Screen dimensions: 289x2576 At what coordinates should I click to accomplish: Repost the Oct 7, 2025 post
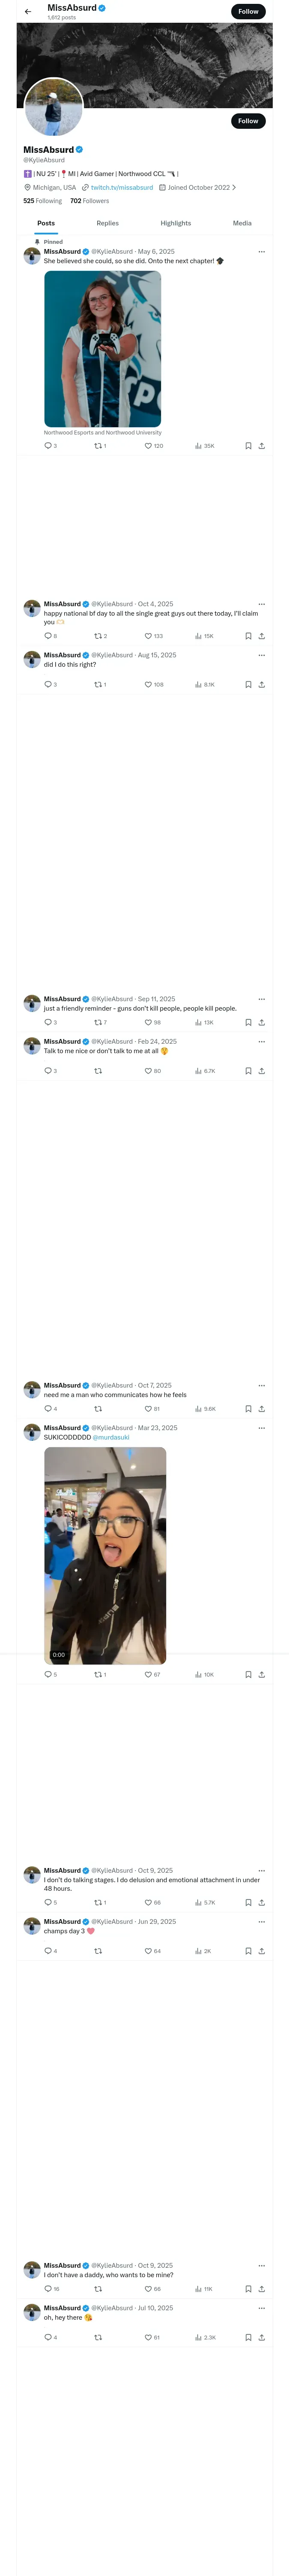(98, 1409)
